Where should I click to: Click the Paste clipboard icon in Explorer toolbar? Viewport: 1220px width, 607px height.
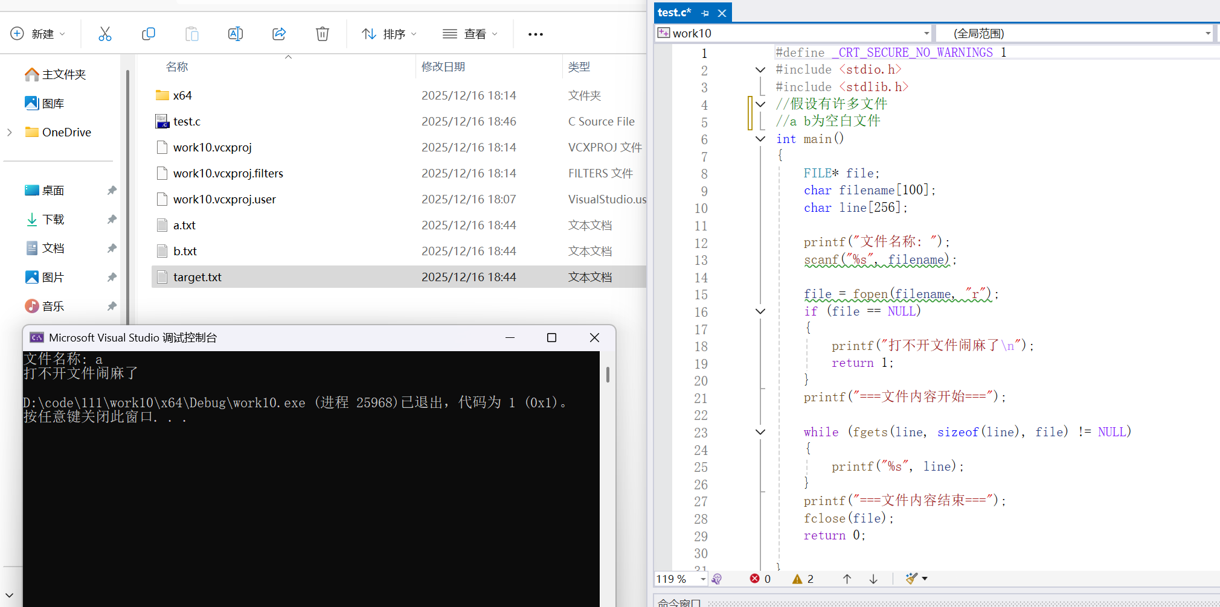(x=192, y=34)
